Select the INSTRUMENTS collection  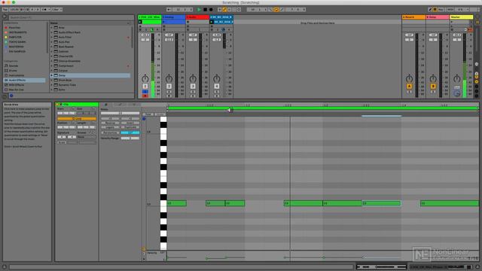click(17, 32)
